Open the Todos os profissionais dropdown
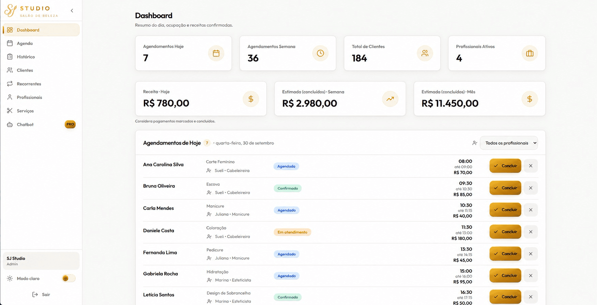 509,143
